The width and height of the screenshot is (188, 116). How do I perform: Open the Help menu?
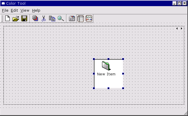36,11
